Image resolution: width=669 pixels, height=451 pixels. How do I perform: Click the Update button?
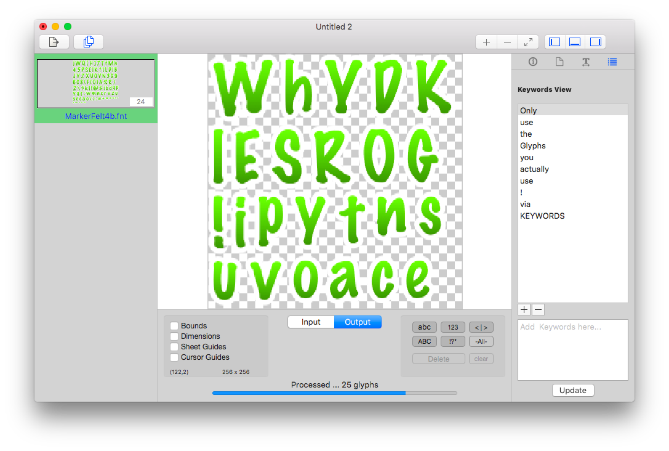coord(573,391)
